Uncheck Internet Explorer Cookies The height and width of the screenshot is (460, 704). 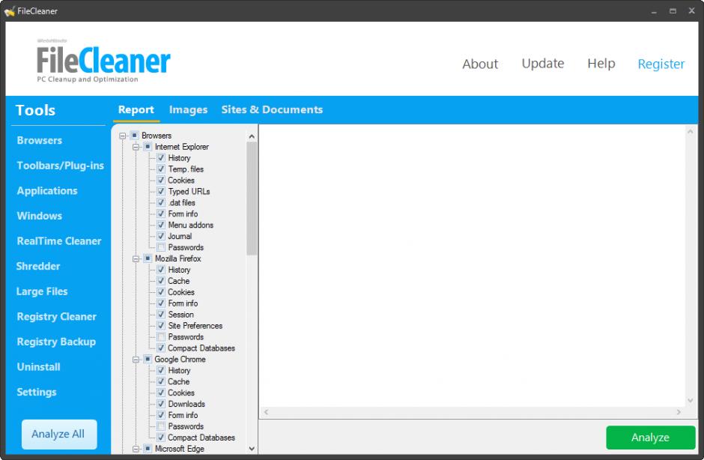[161, 180]
